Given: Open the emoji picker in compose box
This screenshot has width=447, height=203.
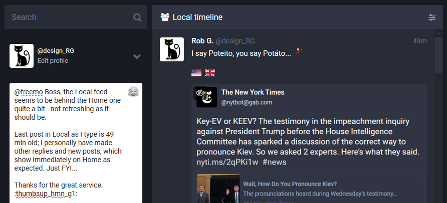Looking at the screenshot, I should [133, 92].
